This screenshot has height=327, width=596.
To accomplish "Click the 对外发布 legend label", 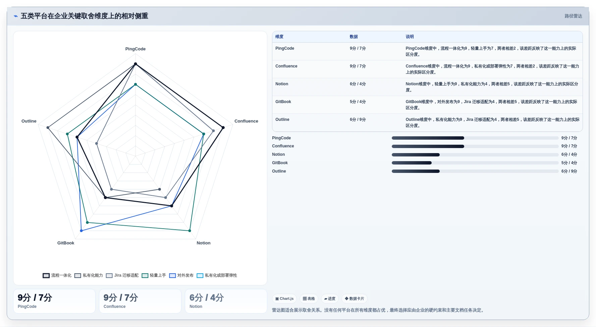I will tap(185, 275).
